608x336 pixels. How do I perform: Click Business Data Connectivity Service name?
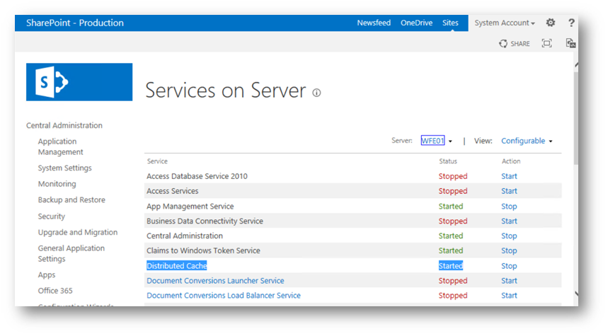coord(205,221)
